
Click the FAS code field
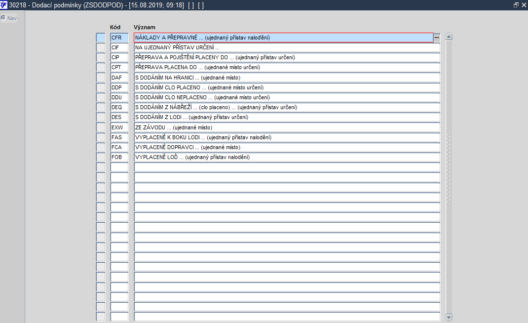pos(119,137)
